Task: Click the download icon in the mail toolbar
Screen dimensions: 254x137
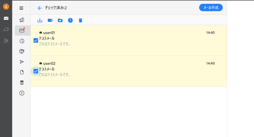Action: point(40,20)
